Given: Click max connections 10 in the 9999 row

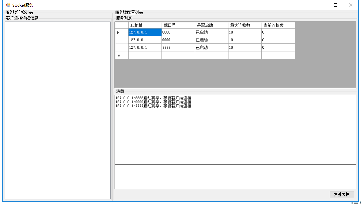Looking at the screenshot, I should [x=245, y=40].
